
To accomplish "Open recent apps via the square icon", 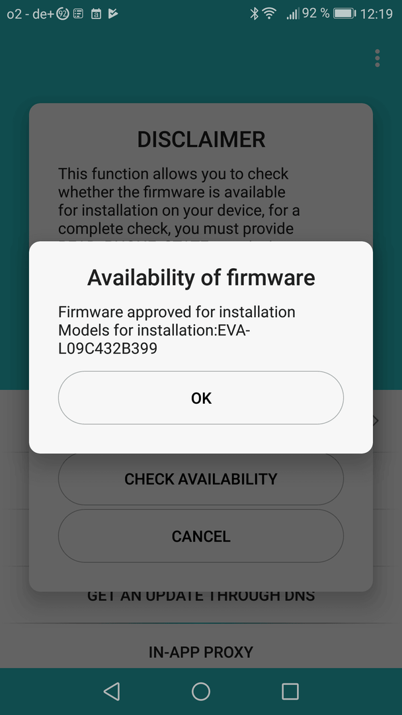I will [290, 691].
